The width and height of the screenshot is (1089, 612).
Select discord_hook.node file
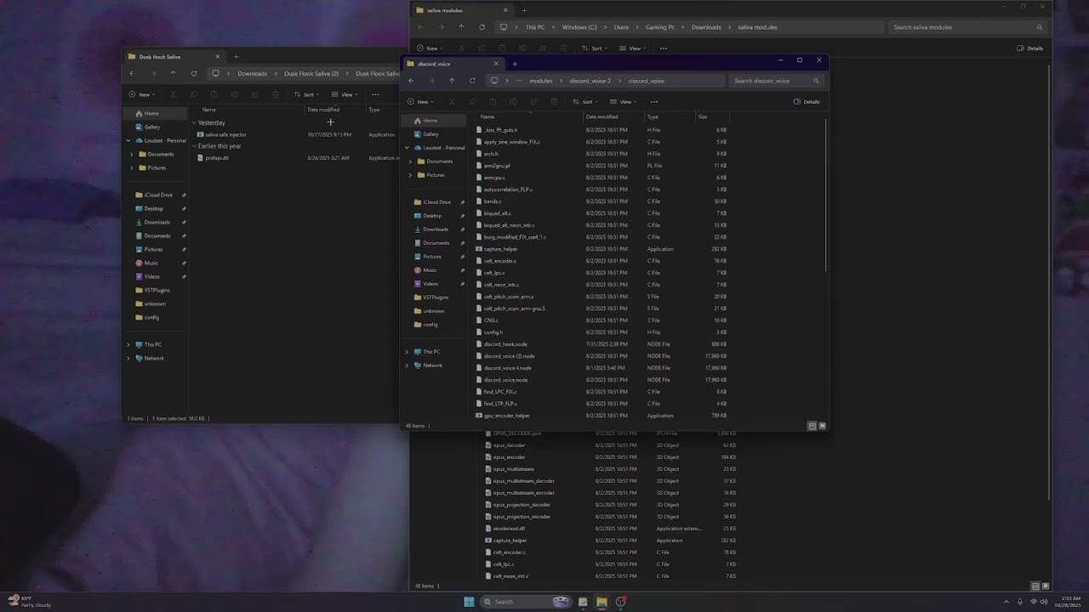tap(505, 344)
